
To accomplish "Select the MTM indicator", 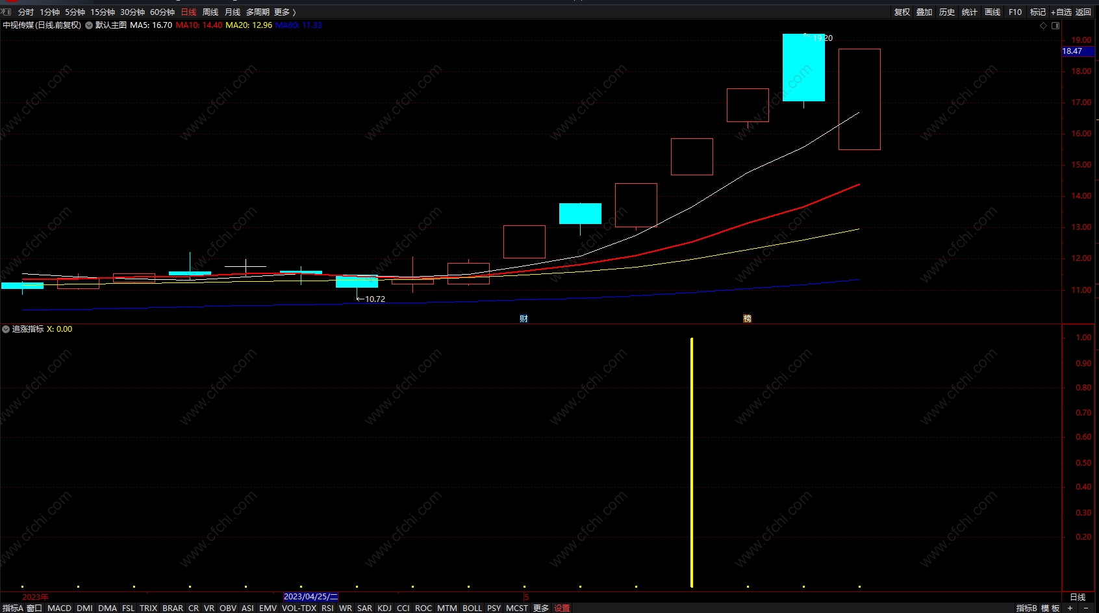I will 447,608.
